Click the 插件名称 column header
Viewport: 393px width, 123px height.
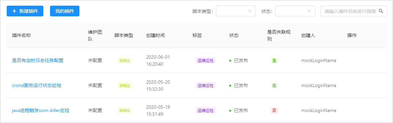pos(21,36)
